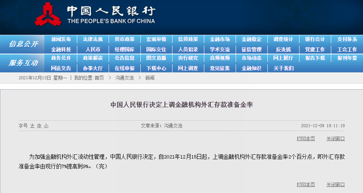The image size is (363, 193).
Task: Open the 法律法规 menu item
Action: (x=92, y=39)
